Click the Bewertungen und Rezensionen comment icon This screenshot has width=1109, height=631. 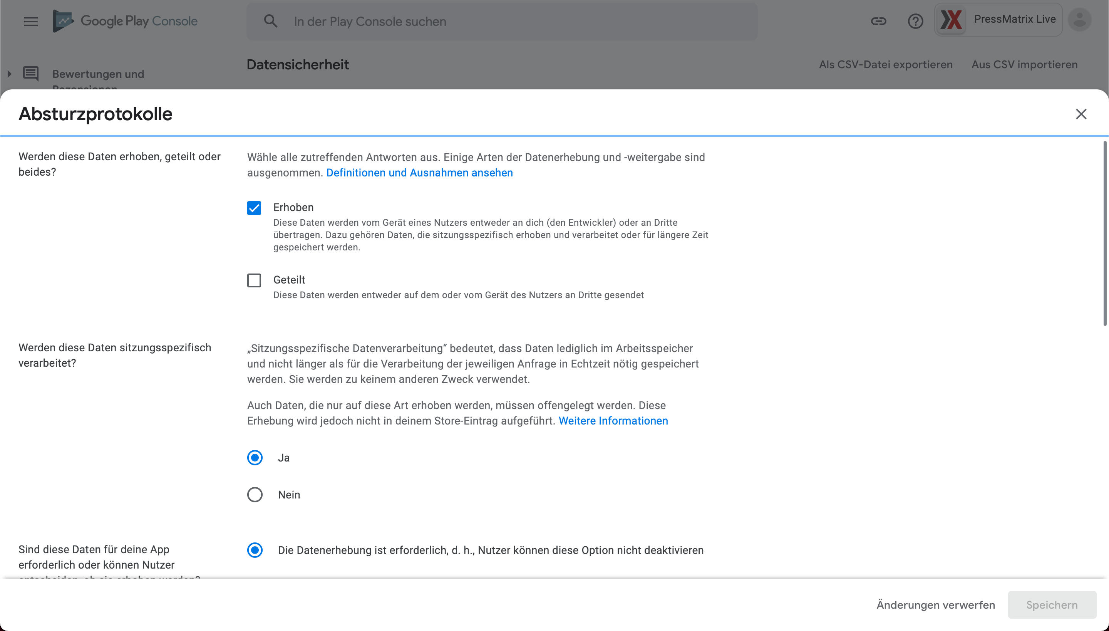pos(31,74)
